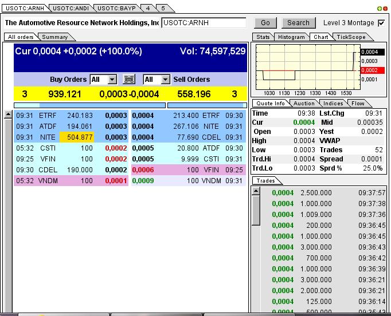Click the chain link icon between order filters
Image resolution: width=391 pixels, height=316 pixels.
(x=130, y=80)
